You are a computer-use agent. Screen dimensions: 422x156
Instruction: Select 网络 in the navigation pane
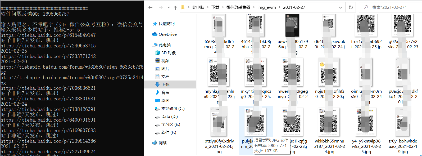tap(160, 143)
